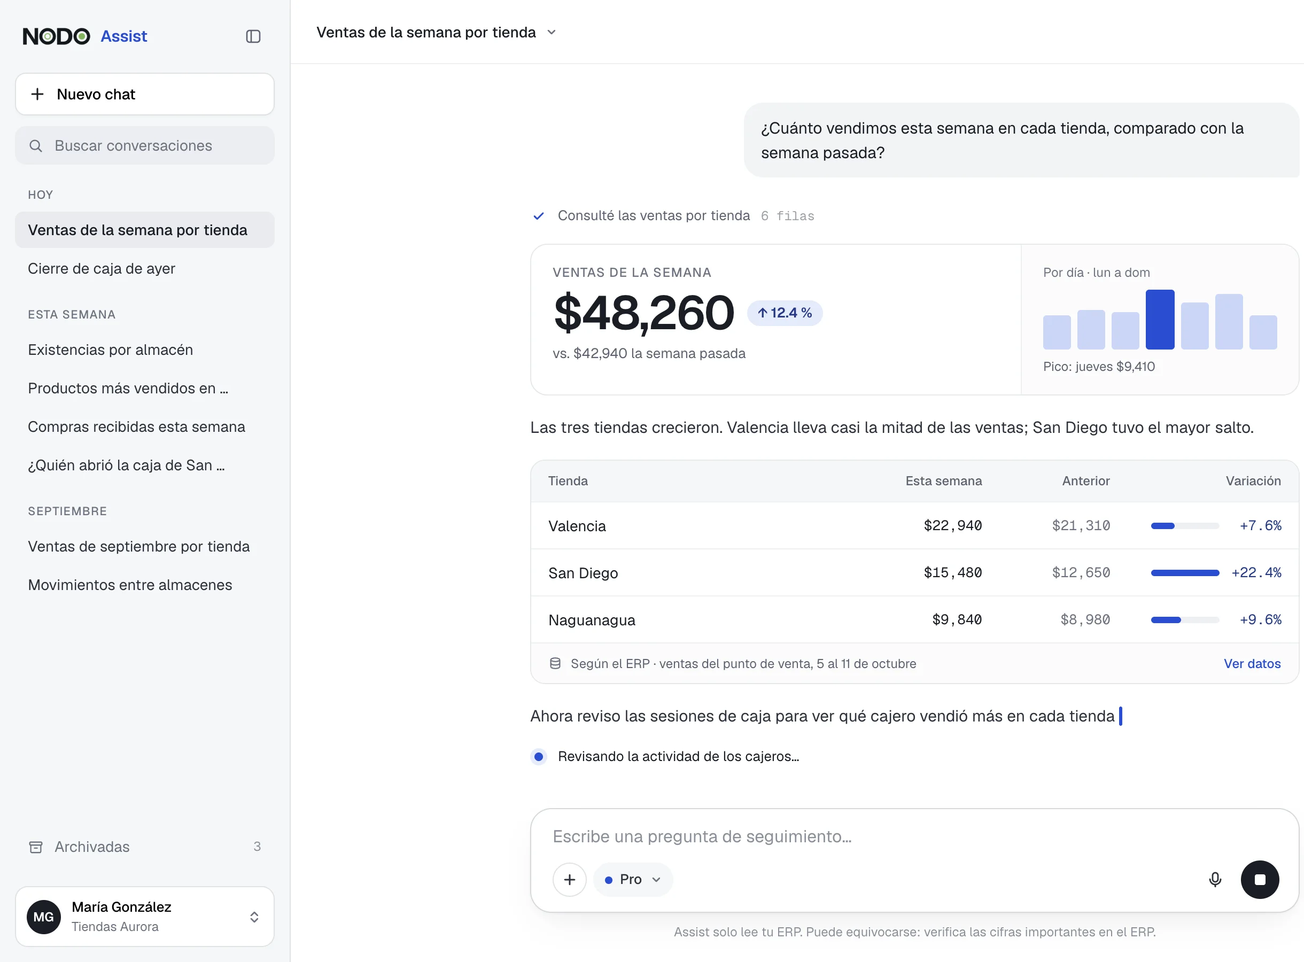This screenshot has height=962, width=1304.
Task: Click the blue dot beside Revisando la actividad
Action: point(539,756)
